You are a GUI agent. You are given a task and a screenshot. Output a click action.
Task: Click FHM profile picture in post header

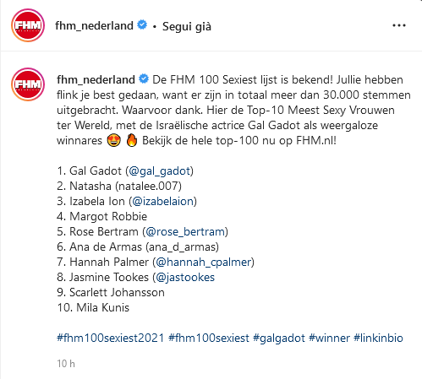click(x=28, y=25)
